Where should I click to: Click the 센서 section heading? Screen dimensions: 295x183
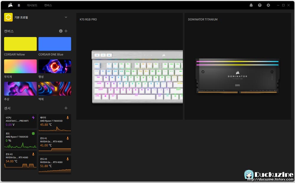pos(7,108)
